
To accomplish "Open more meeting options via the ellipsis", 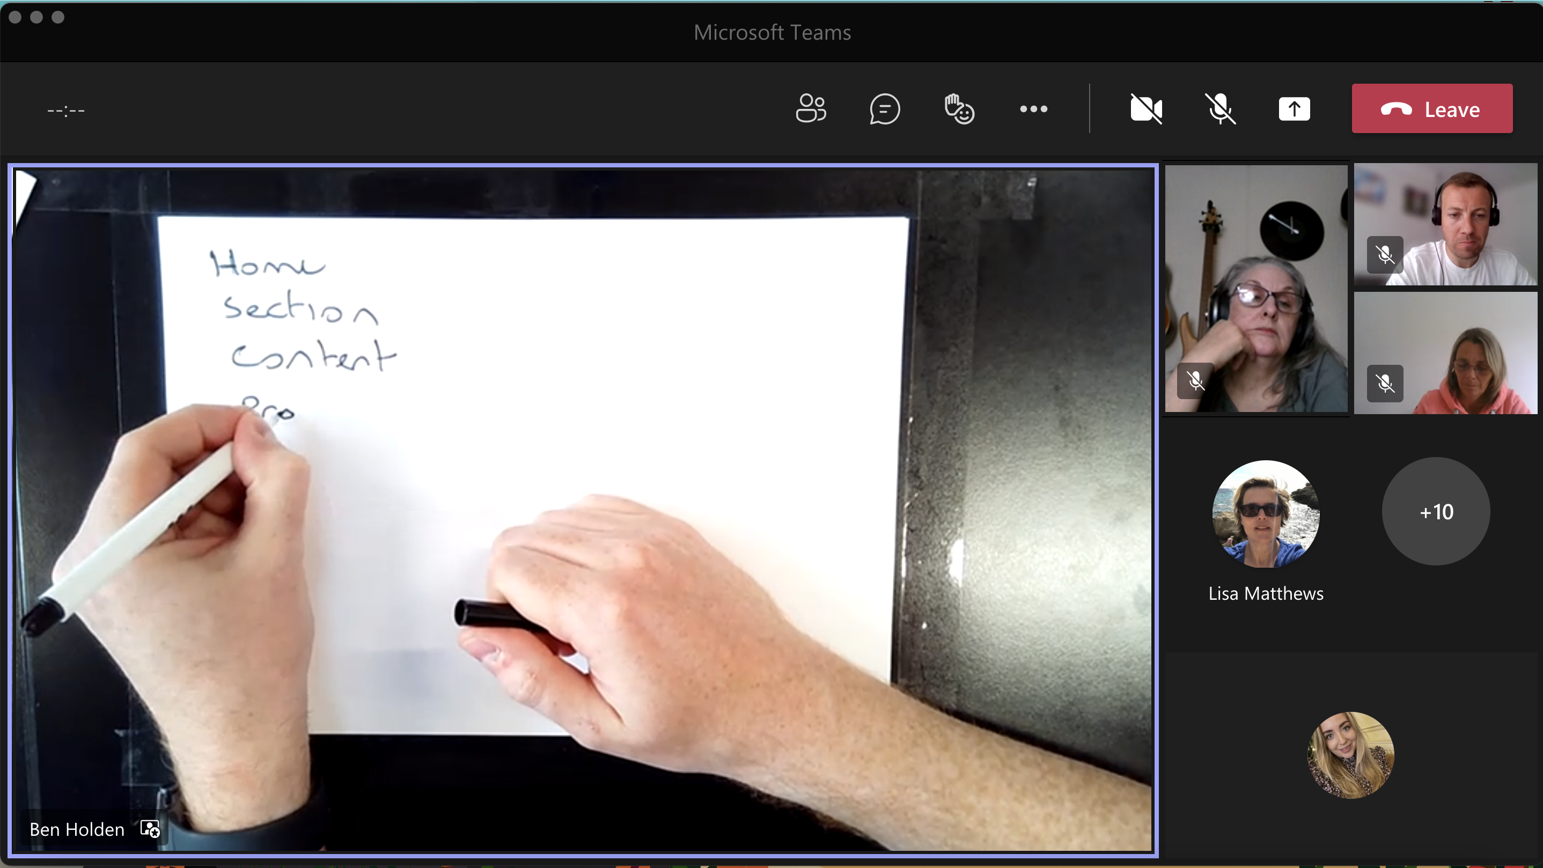I will pos(1033,109).
